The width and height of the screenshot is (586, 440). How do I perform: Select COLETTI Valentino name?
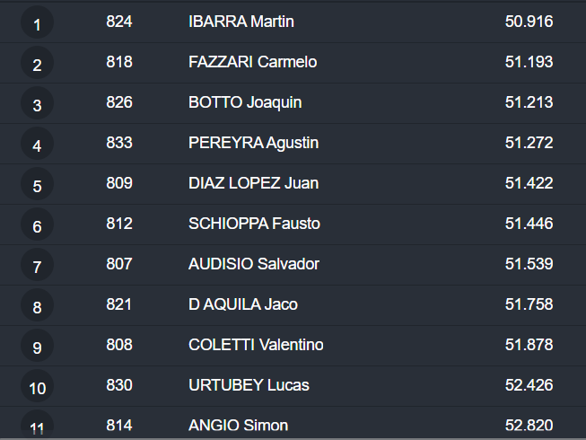pyautogui.click(x=256, y=345)
